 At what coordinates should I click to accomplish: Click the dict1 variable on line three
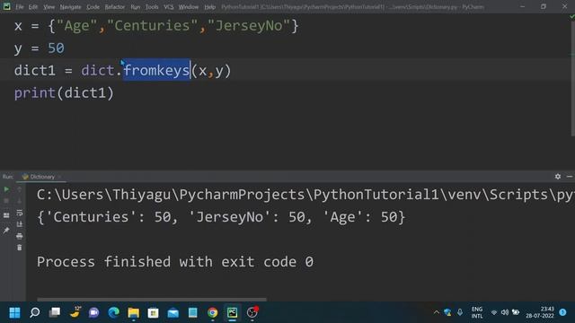[x=35, y=70]
